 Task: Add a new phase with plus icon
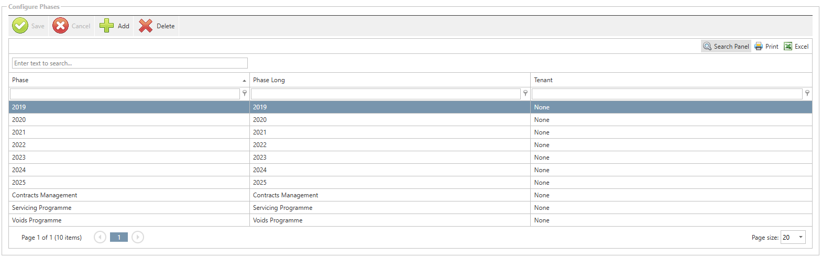107,26
